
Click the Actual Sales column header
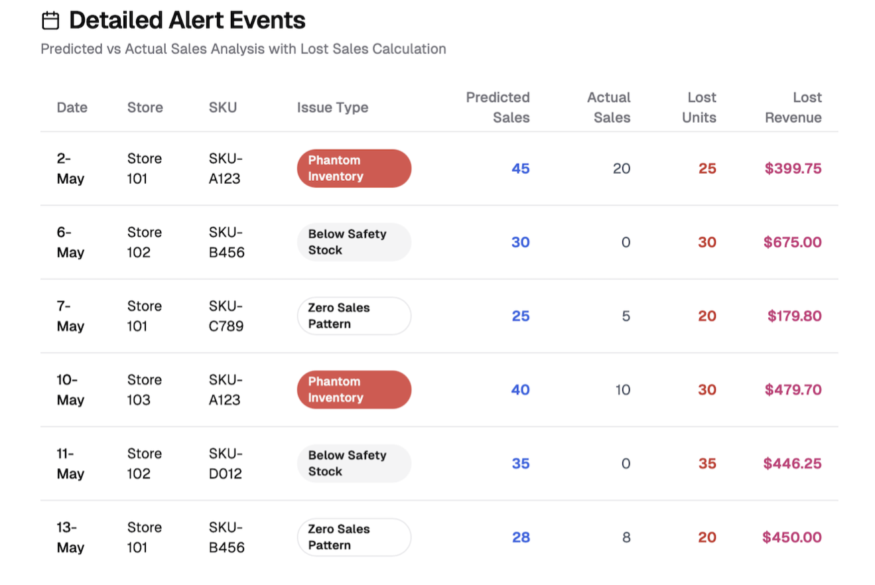(x=608, y=107)
